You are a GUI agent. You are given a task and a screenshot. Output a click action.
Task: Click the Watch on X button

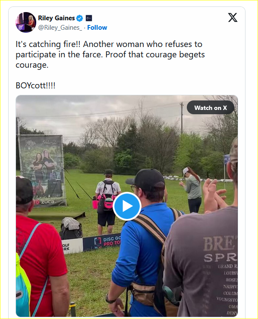pos(211,108)
